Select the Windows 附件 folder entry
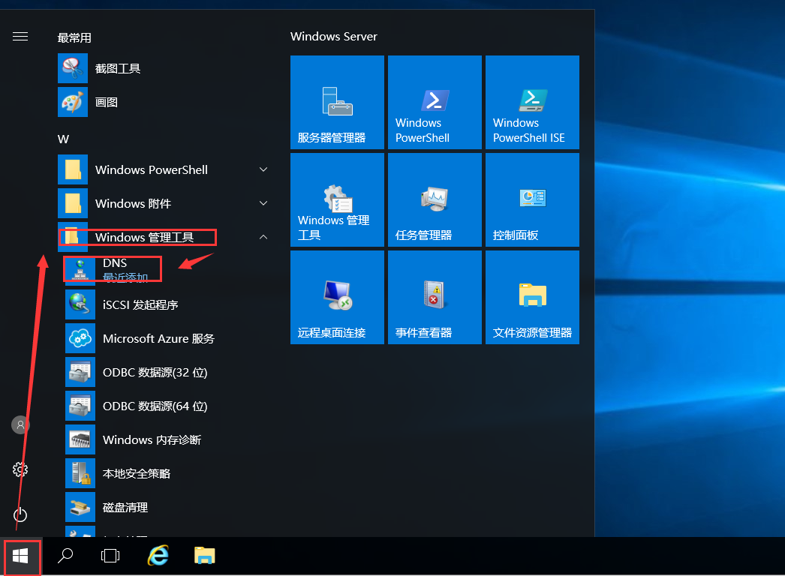 click(x=165, y=203)
